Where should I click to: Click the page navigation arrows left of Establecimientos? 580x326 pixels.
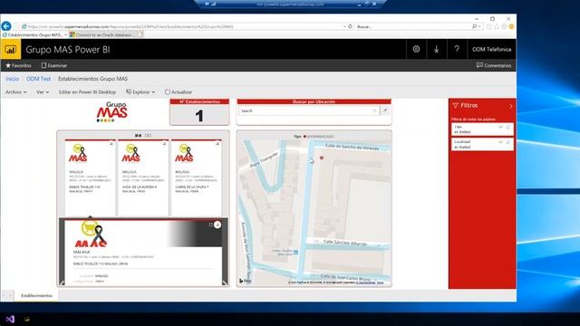point(7,295)
